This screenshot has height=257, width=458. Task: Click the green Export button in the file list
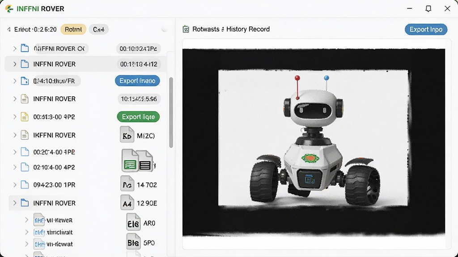pyautogui.click(x=139, y=117)
